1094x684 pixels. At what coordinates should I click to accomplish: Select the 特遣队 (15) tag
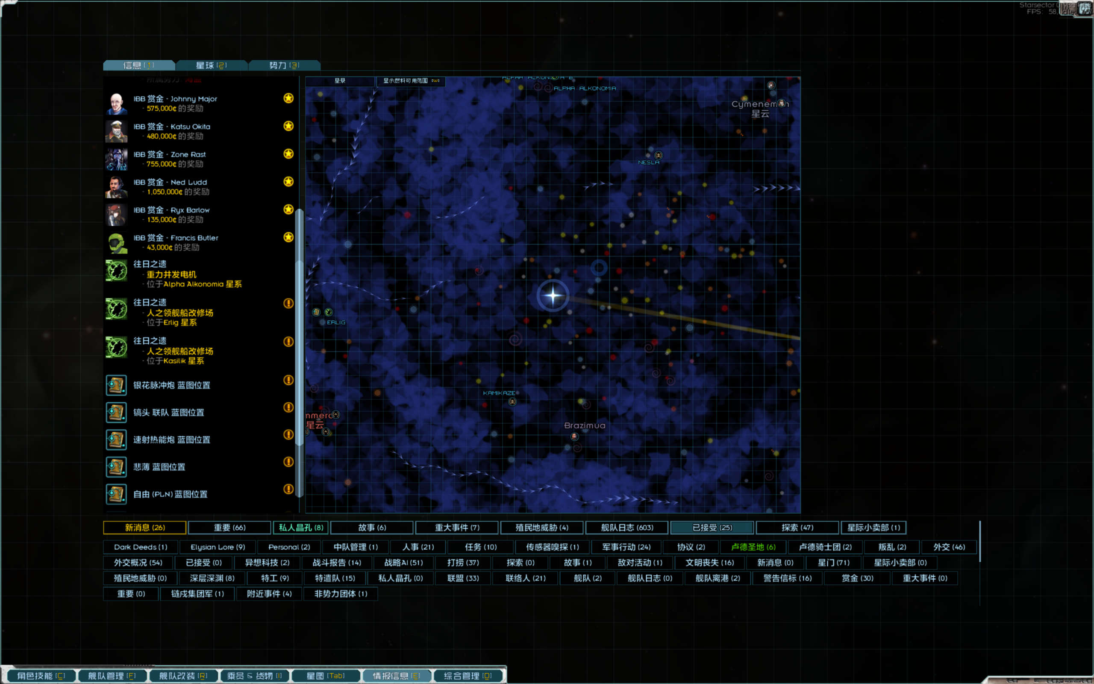[x=335, y=578]
